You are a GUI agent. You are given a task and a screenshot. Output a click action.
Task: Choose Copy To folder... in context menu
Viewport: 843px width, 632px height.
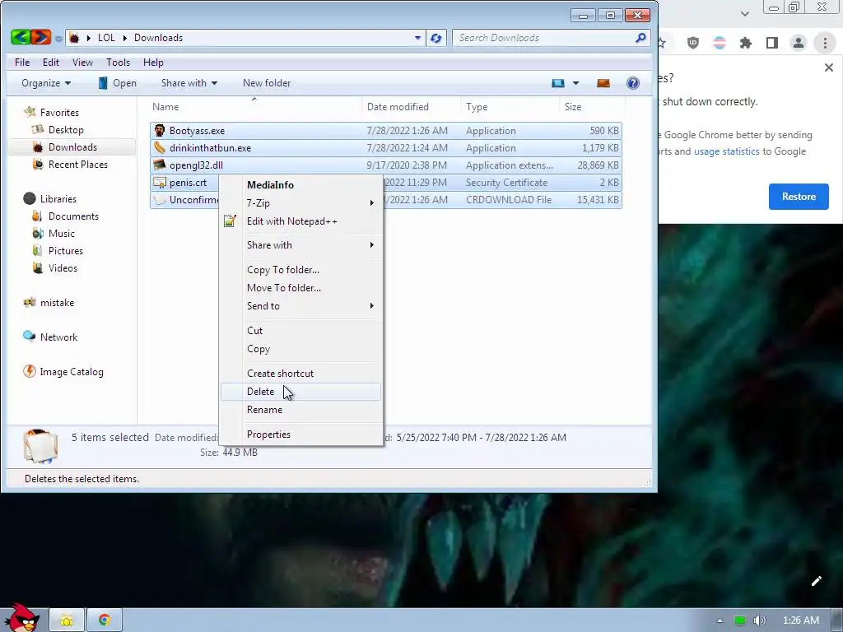(x=300, y=270)
